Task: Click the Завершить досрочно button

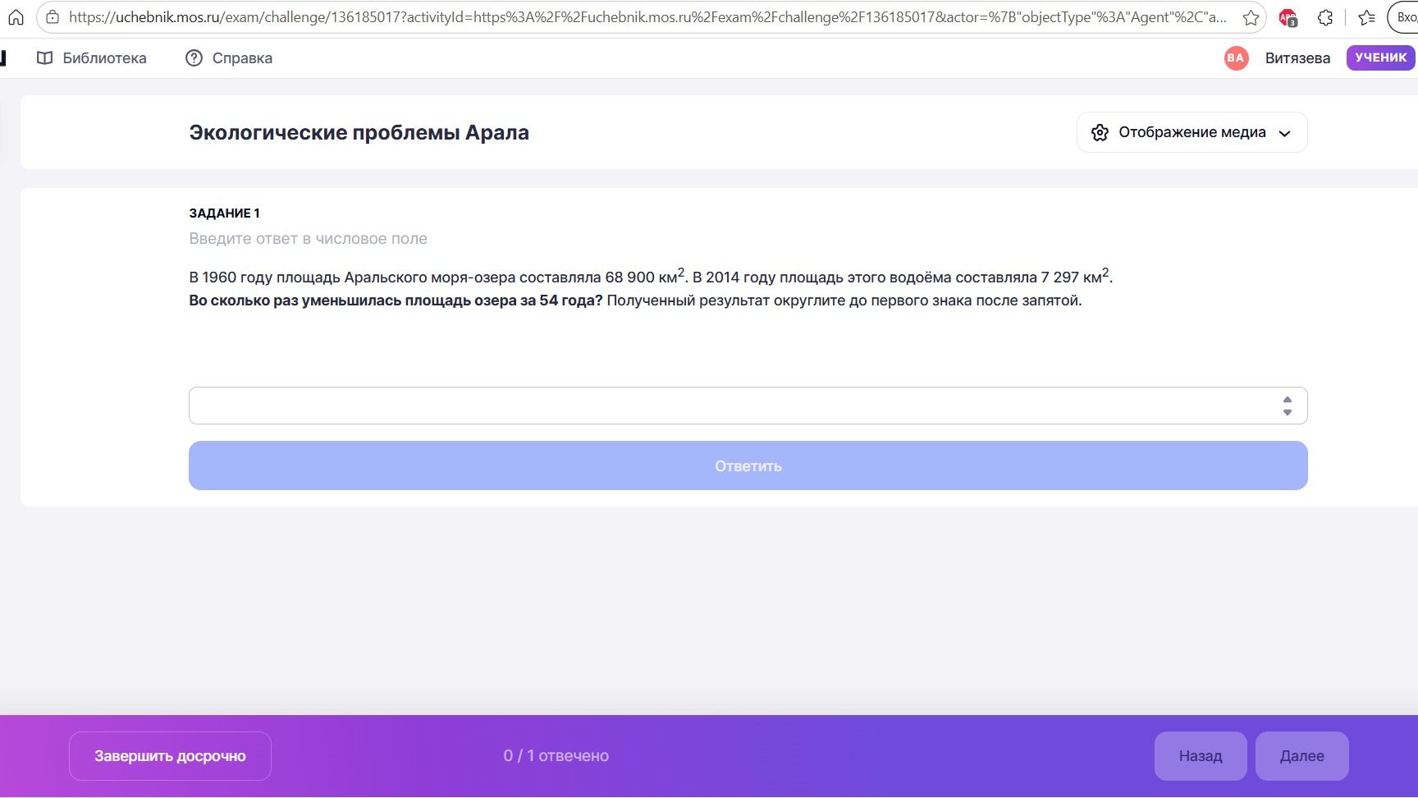Action: pos(170,756)
